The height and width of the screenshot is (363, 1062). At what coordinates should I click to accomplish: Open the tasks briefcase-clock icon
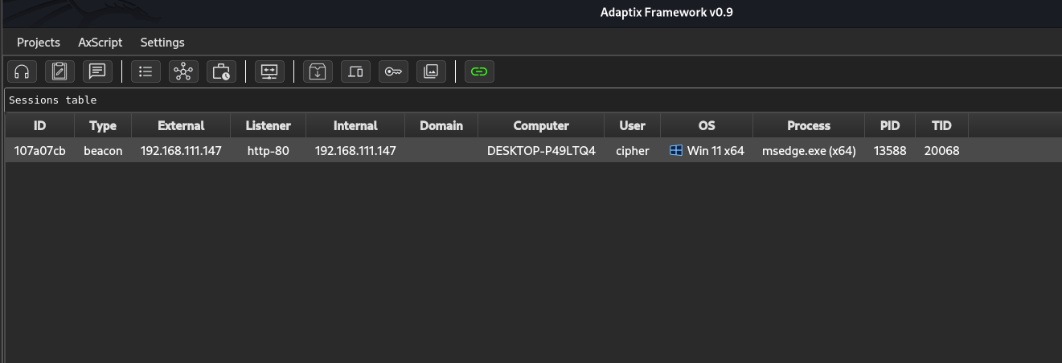coord(221,71)
